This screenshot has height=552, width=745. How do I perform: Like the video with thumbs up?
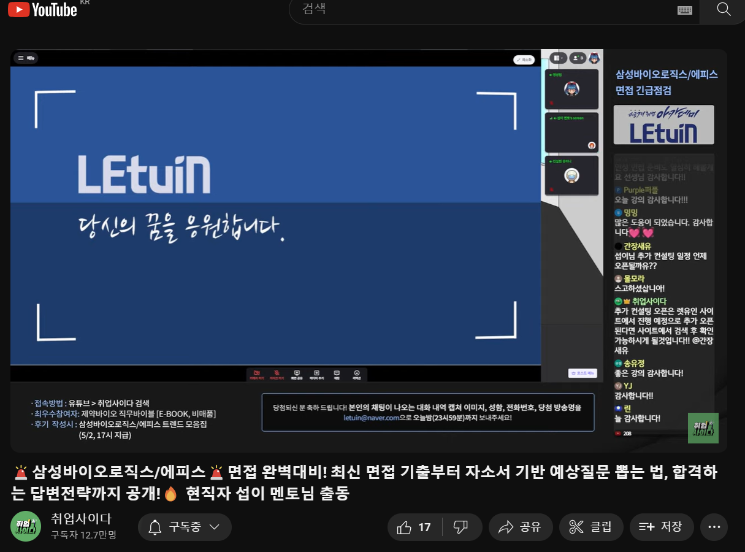pos(415,527)
